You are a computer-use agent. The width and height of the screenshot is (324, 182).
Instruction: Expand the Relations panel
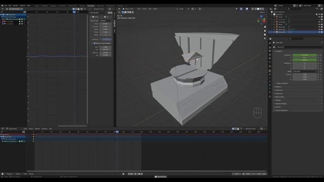point(278,87)
